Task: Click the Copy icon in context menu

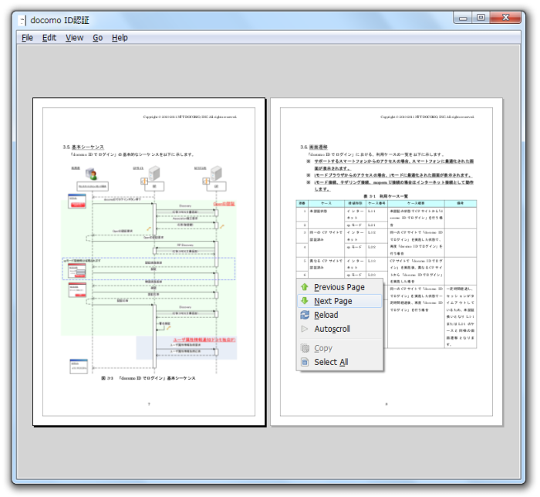Action: (x=305, y=348)
